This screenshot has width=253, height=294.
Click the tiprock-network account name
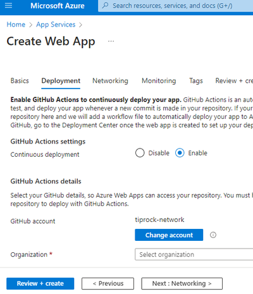(159, 219)
